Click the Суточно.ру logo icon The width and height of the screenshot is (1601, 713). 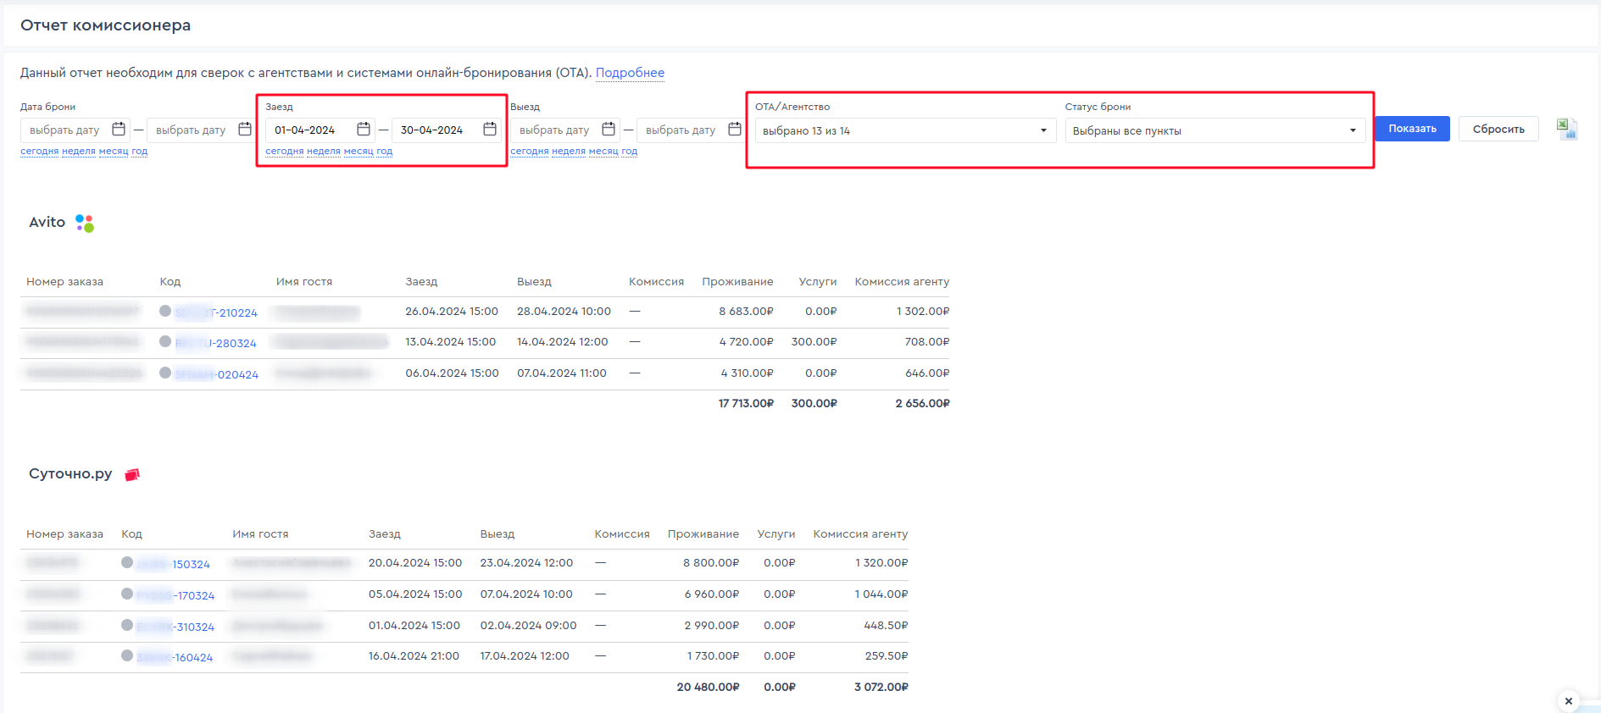pos(132,475)
